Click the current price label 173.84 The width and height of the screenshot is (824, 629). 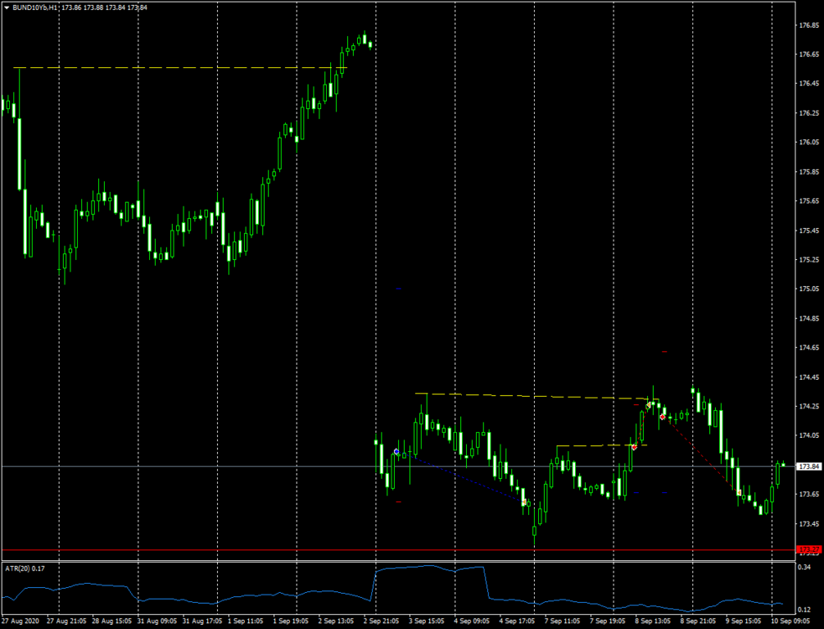809,466
